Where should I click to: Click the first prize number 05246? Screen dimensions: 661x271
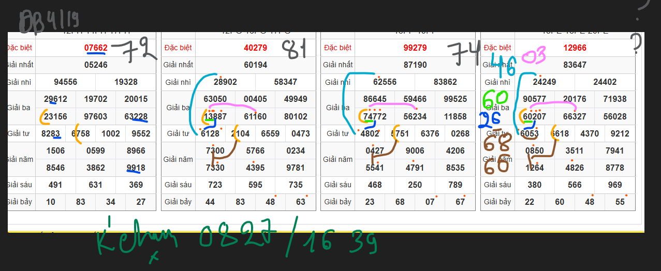tap(96, 65)
